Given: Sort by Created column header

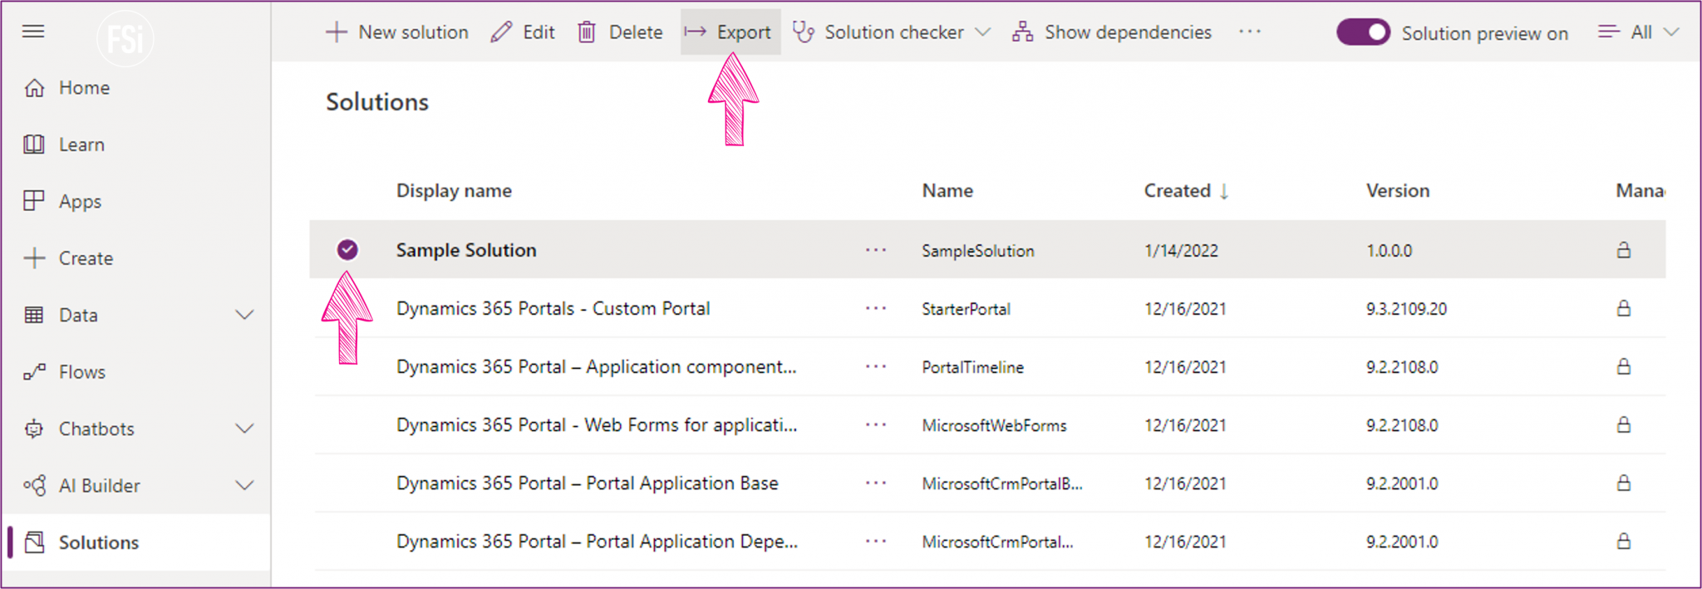Looking at the screenshot, I should coord(1186,191).
